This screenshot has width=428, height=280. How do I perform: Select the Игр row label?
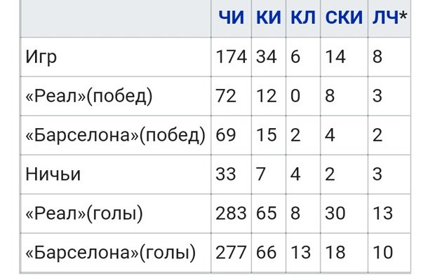(41, 57)
